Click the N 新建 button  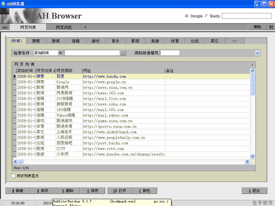[18, 191]
